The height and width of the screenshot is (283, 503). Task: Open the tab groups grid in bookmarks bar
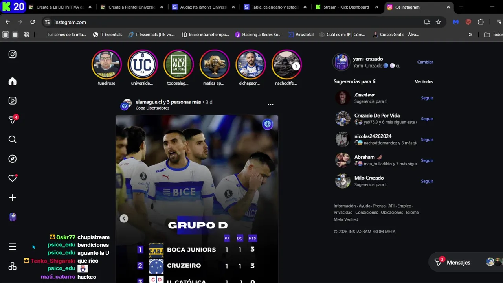pos(26,35)
